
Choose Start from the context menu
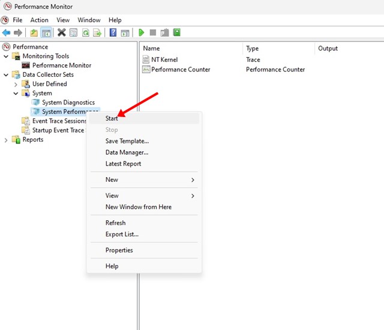coord(112,119)
